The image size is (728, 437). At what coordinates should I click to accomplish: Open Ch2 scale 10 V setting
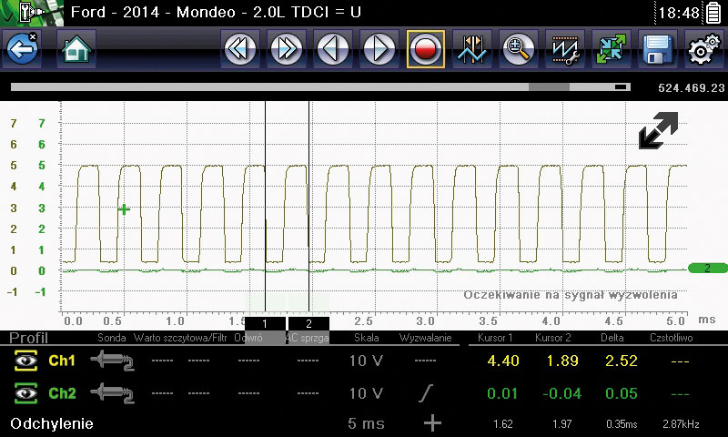coord(366,393)
